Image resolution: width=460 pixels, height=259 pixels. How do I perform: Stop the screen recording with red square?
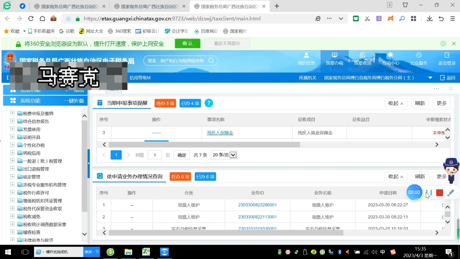tap(439, 193)
